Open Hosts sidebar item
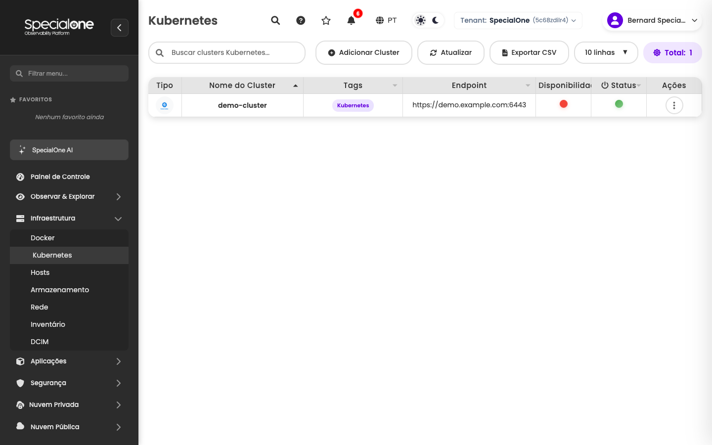712x445 pixels. coord(69,272)
